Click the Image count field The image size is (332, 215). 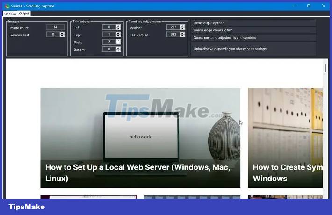click(x=55, y=27)
